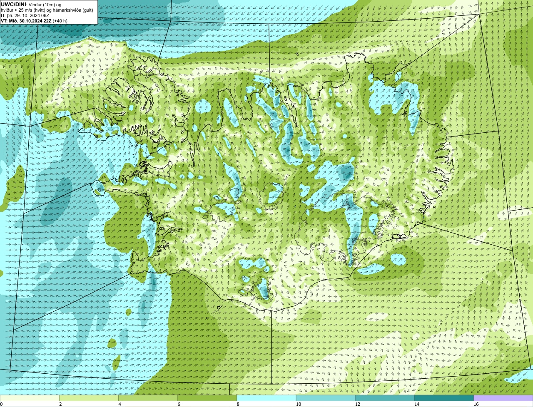Click the initial time "IT: þri. 29. 10. 2024 06Z"
This screenshot has height=407, width=533.
(25, 15)
